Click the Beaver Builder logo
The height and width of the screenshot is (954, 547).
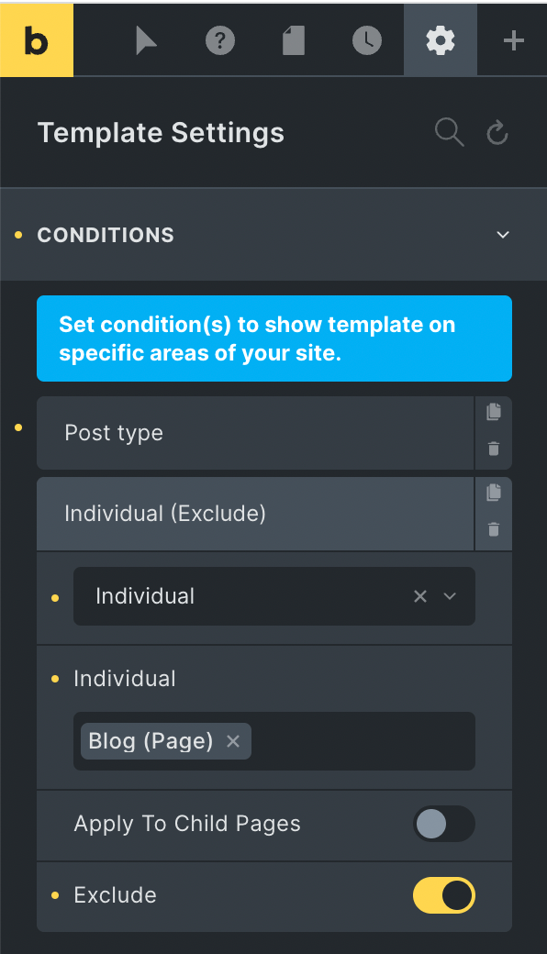(37, 39)
